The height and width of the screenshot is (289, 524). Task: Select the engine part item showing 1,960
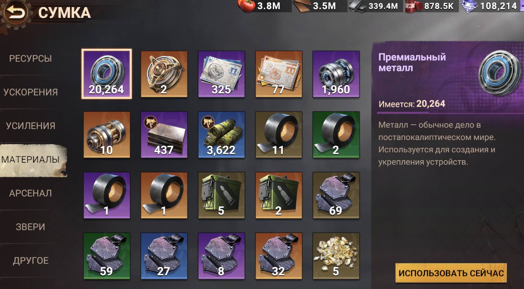click(336, 74)
